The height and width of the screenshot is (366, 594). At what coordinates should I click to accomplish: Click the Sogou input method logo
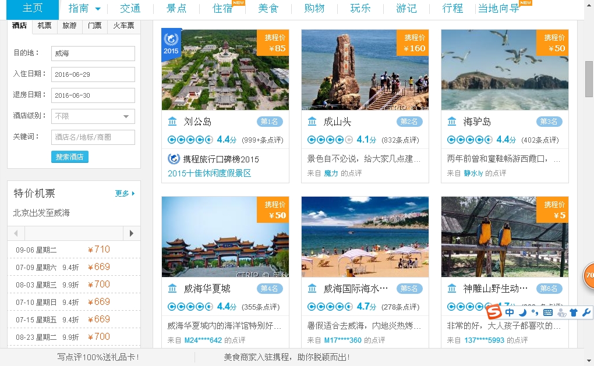point(494,312)
